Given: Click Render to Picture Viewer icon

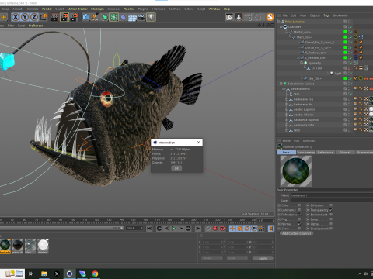Looking at the screenshot, I should point(64,17).
